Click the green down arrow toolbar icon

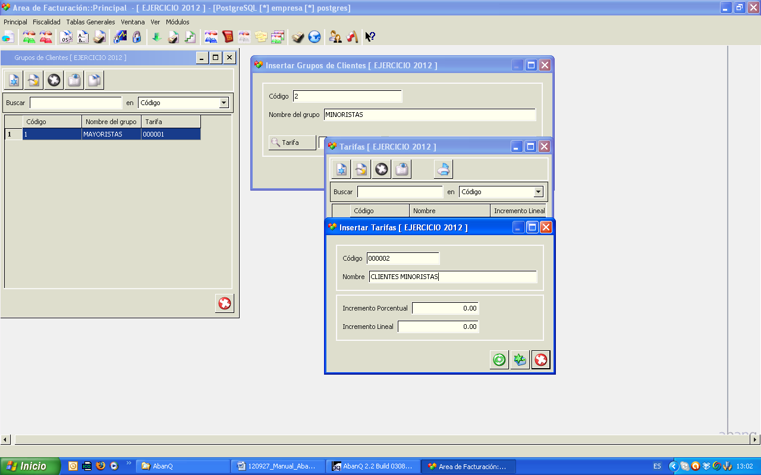coord(156,37)
